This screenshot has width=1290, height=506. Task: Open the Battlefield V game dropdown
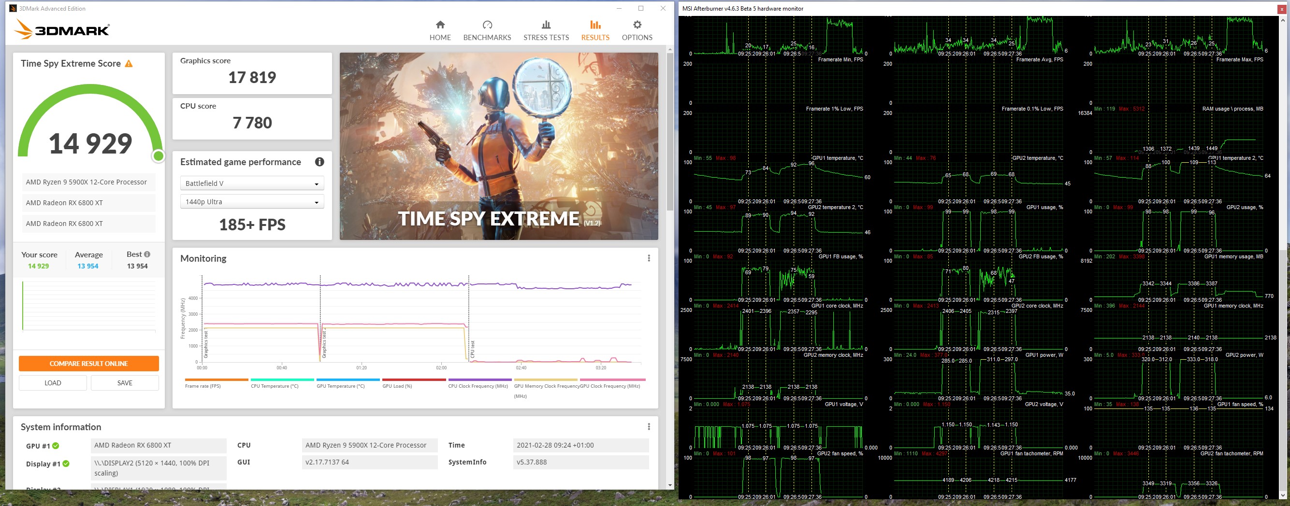252,183
